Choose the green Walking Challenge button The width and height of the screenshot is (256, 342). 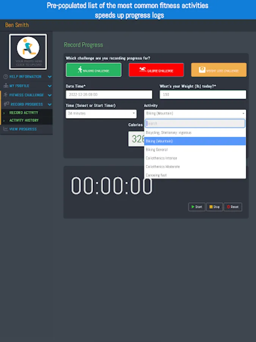tap(94, 70)
